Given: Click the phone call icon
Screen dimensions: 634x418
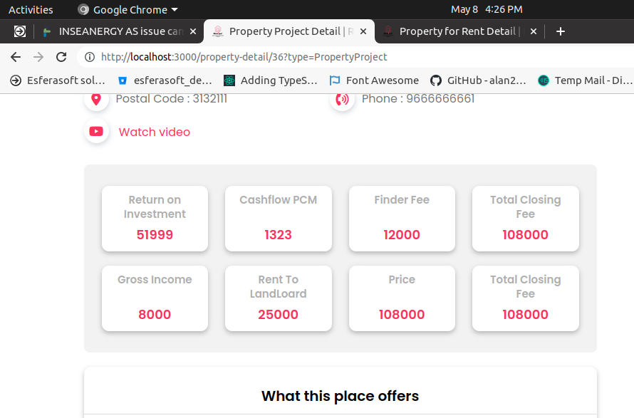Looking at the screenshot, I should click(x=342, y=99).
